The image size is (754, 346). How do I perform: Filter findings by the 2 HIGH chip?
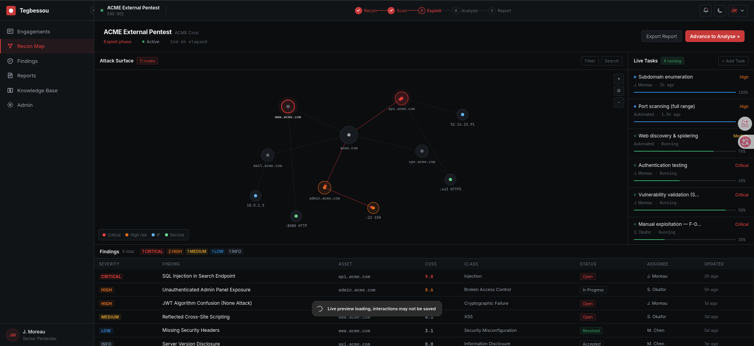(175, 251)
